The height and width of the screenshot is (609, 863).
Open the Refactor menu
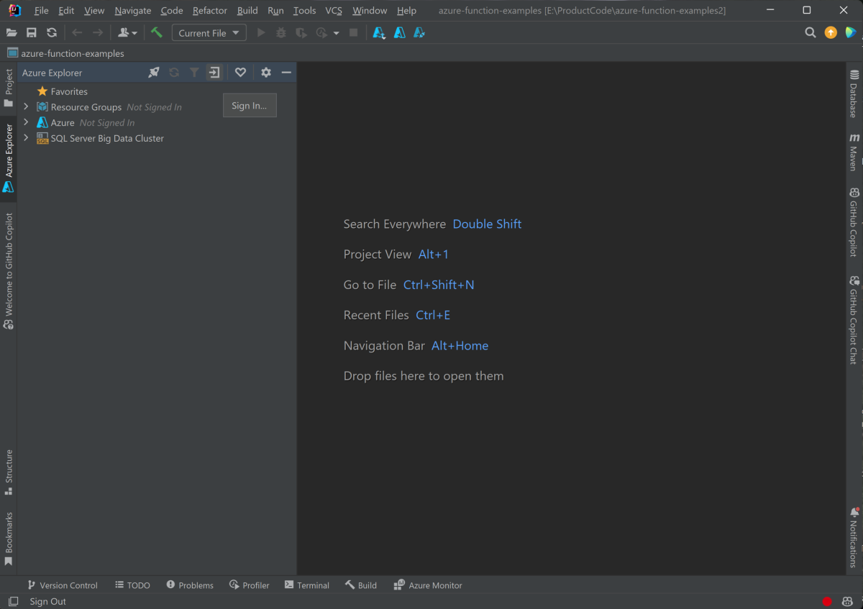[x=209, y=10]
